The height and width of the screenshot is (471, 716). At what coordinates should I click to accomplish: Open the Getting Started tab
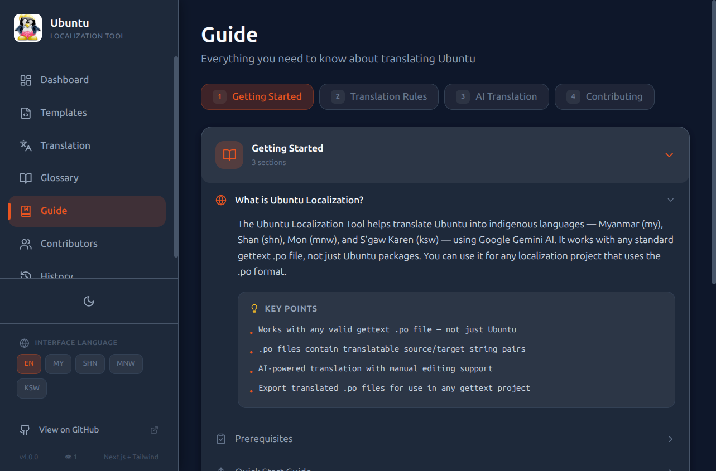[x=257, y=96]
